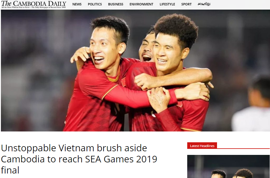Open the Vietnam SEA Games article headline
Viewport: 270px width, 178px height.
[x=79, y=159]
